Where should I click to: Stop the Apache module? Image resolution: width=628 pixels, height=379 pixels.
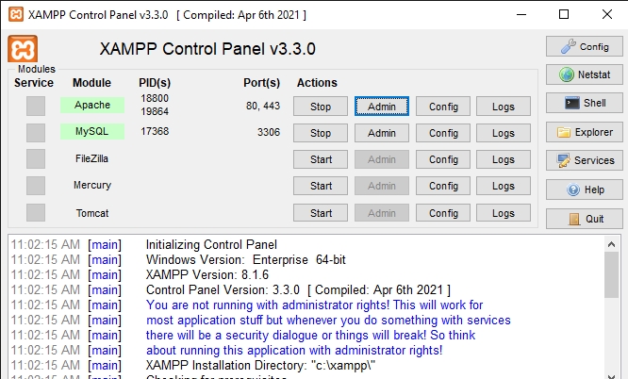coord(321,107)
